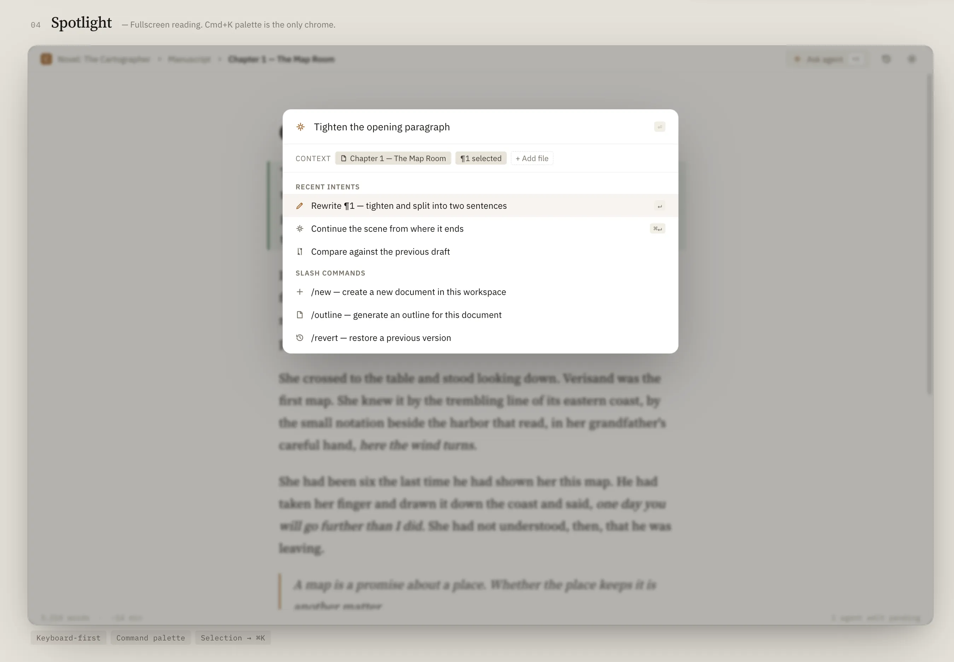Click the sparkle icon beside Continue the scene
The image size is (954, 662).
click(300, 229)
